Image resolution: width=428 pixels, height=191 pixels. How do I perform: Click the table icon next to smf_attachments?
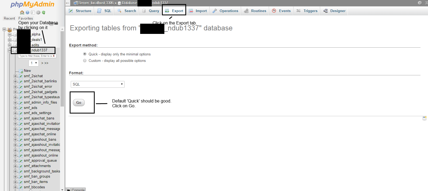pos(21,166)
